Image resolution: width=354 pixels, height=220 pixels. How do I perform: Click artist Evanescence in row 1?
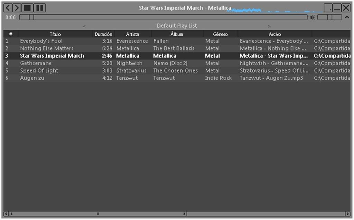132,41
